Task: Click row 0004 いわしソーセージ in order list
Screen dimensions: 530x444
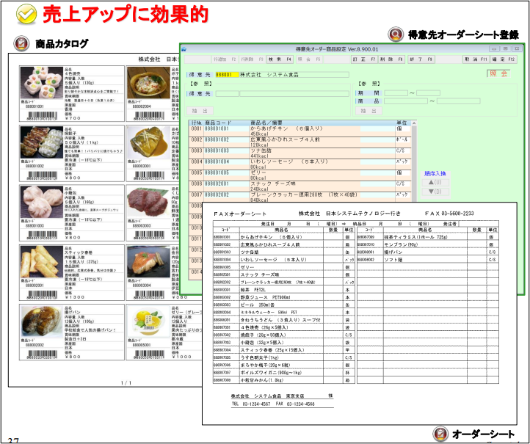Action: click(x=300, y=164)
